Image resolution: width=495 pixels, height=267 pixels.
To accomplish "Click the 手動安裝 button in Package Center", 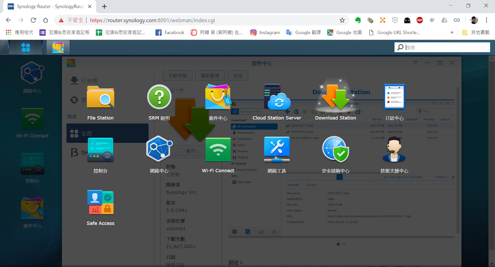I will [x=178, y=76].
